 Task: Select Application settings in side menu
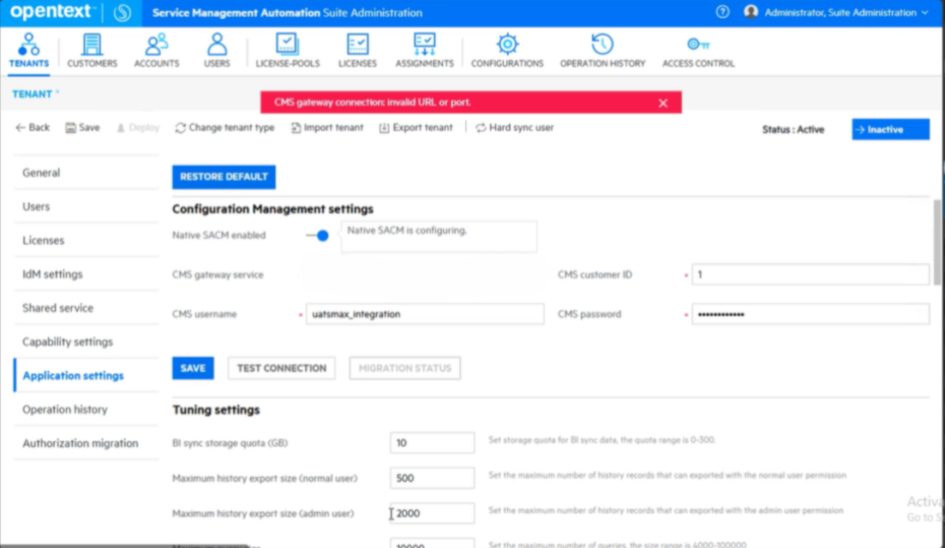point(87,375)
